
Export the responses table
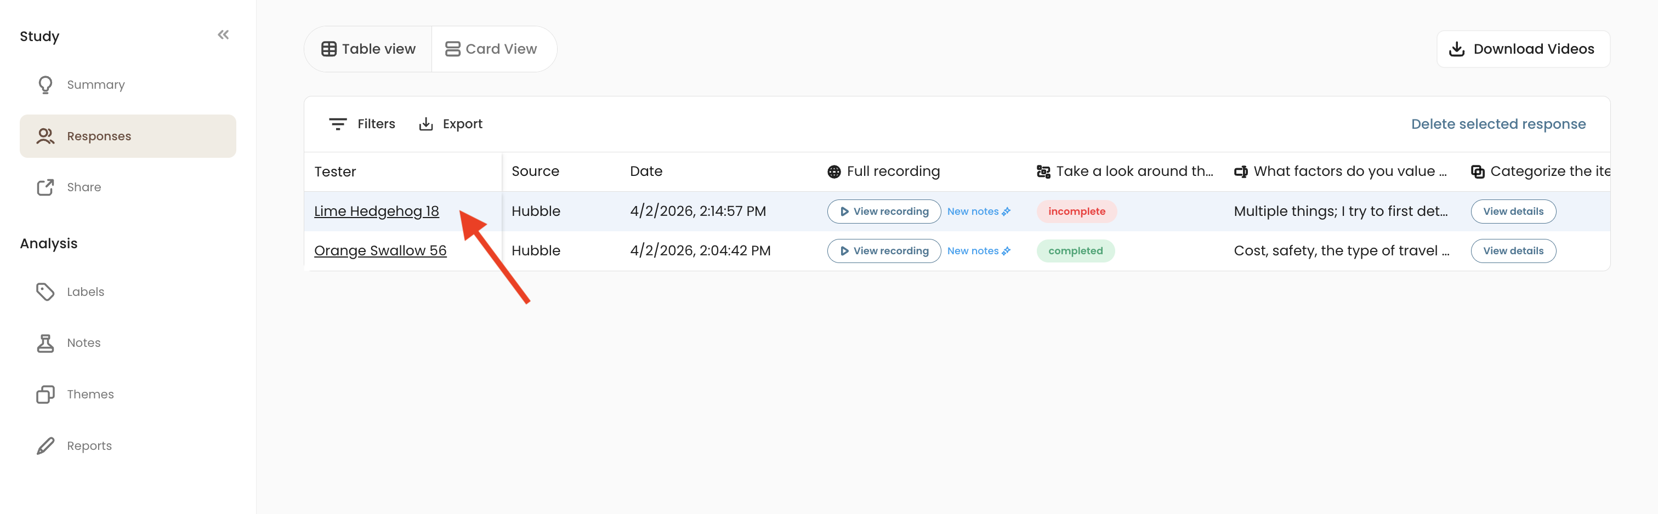(x=451, y=124)
